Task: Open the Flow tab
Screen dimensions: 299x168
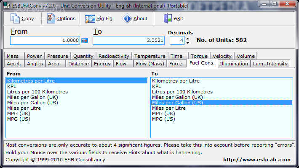Action: [123, 64]
